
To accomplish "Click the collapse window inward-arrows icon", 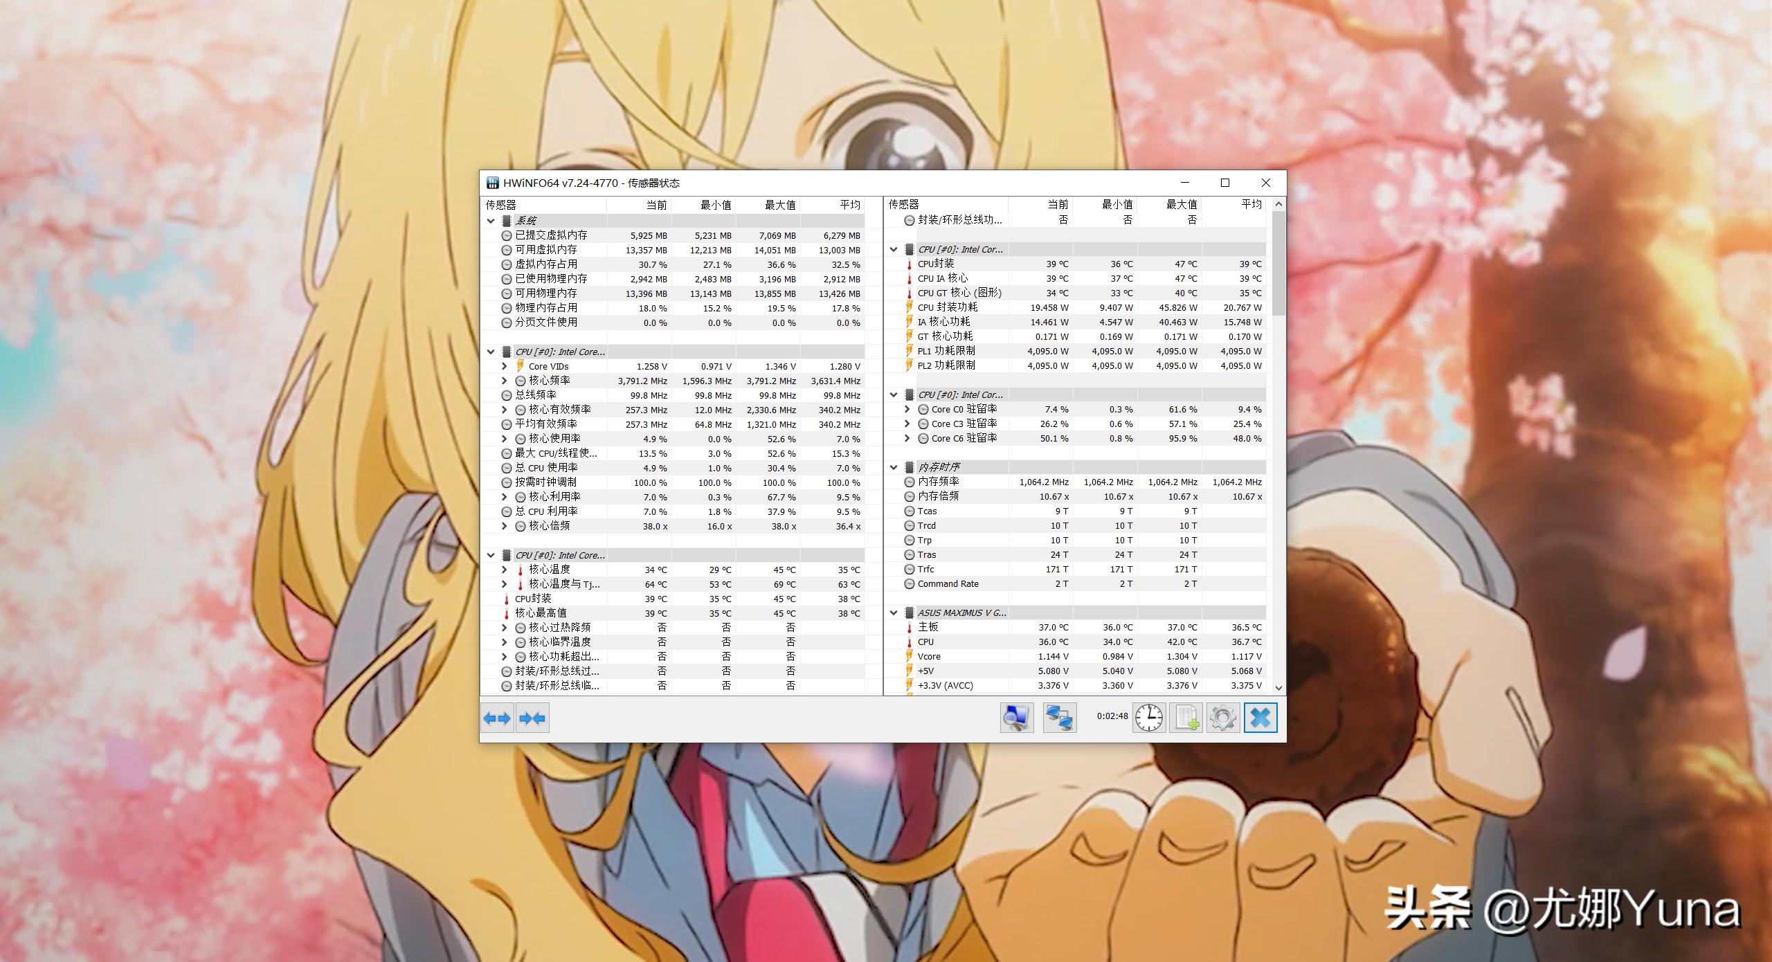I will 533,719.
